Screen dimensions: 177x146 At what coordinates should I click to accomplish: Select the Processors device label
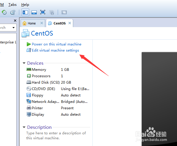[41, 76]
